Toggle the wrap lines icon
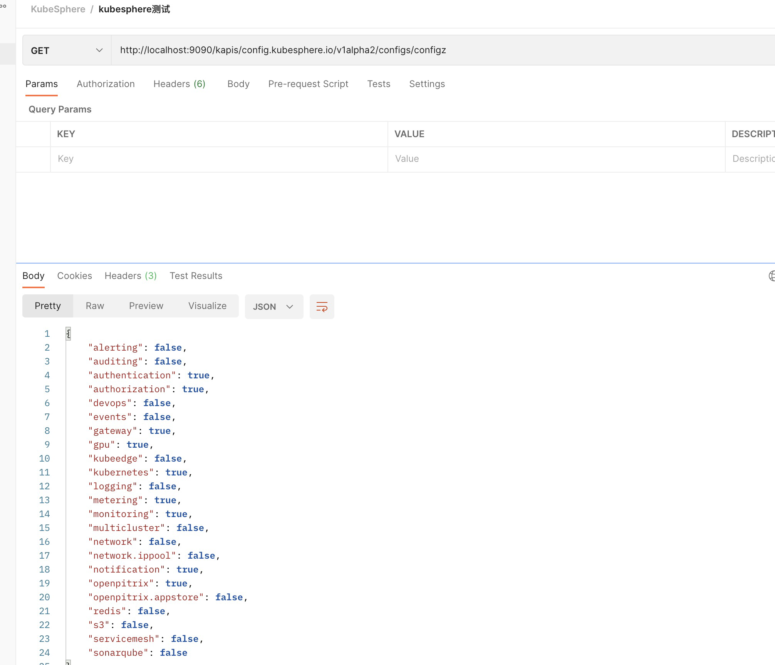 tap(322, 307)
